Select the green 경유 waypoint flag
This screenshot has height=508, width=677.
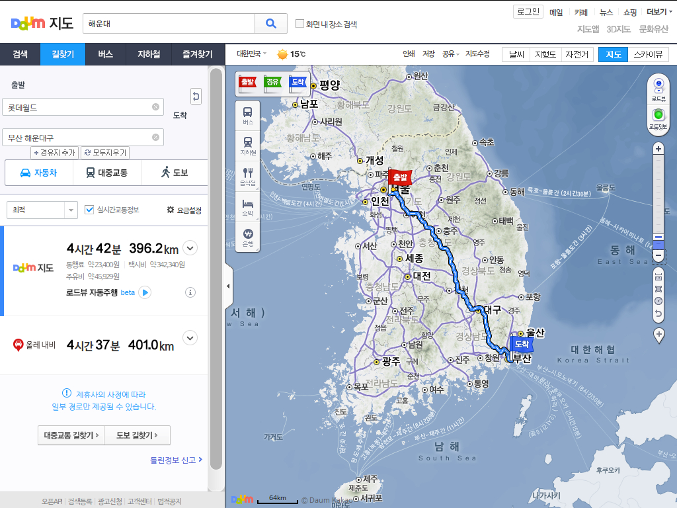(272, 83)
